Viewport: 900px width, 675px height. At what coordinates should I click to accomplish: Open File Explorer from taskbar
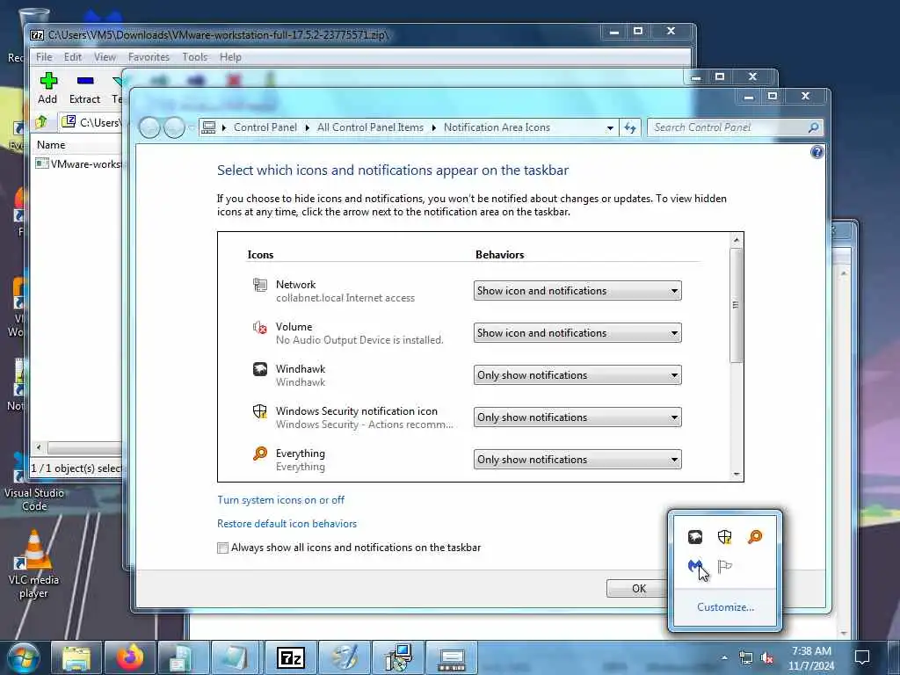coord(76,657)
